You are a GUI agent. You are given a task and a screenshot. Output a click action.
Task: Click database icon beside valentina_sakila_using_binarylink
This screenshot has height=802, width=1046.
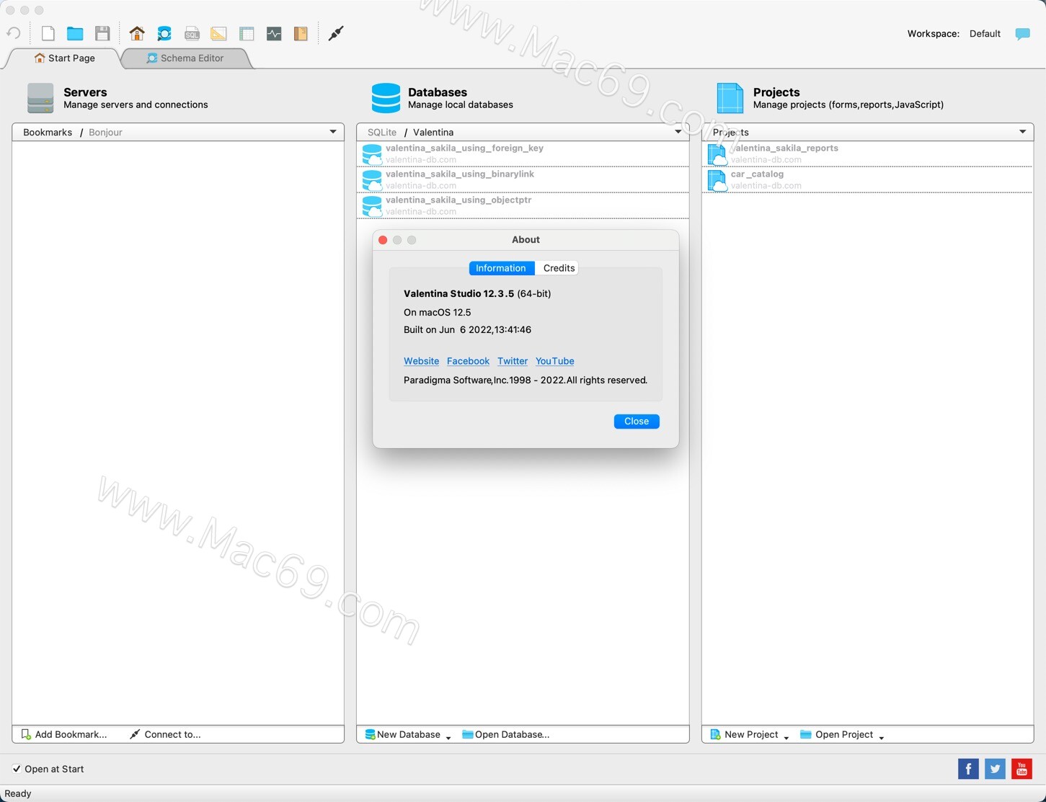click(372, 180)
